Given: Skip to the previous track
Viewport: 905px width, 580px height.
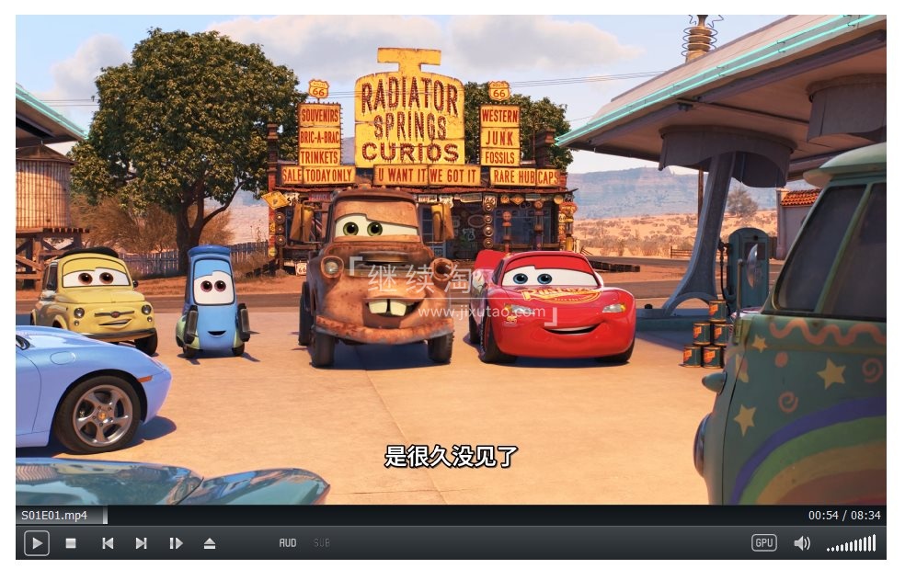Looking at the screenshot, I should click(x=108, y=543).
